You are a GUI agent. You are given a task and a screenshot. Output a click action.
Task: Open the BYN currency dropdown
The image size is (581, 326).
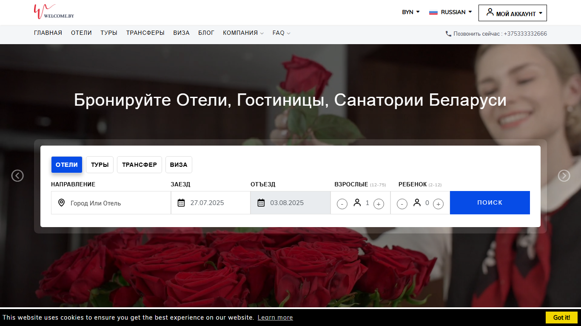411,12
